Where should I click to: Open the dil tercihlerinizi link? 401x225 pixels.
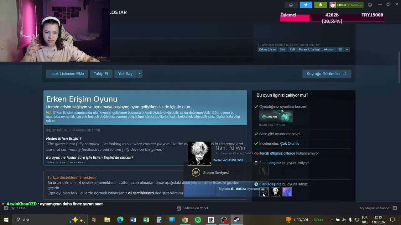tap(141, 193)
